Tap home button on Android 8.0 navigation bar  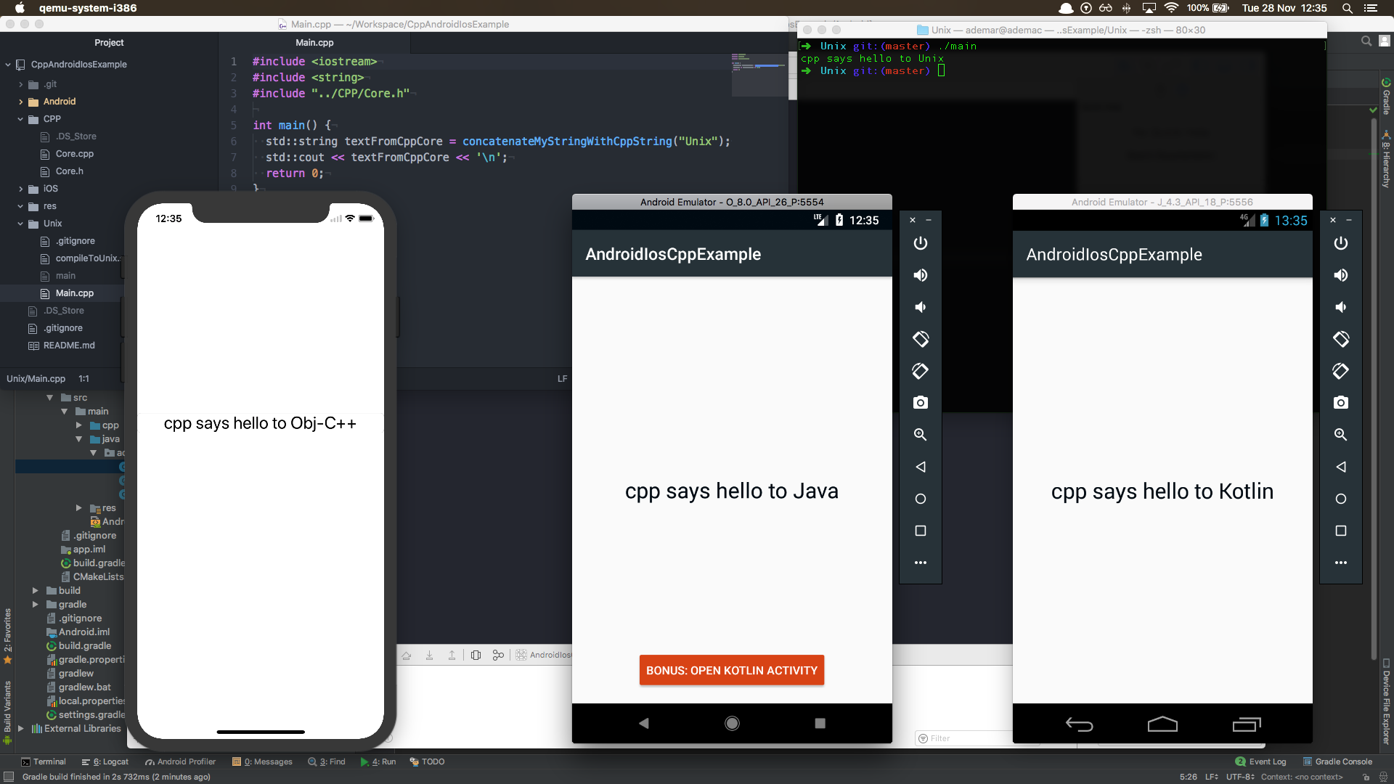(x=732, y=723)
